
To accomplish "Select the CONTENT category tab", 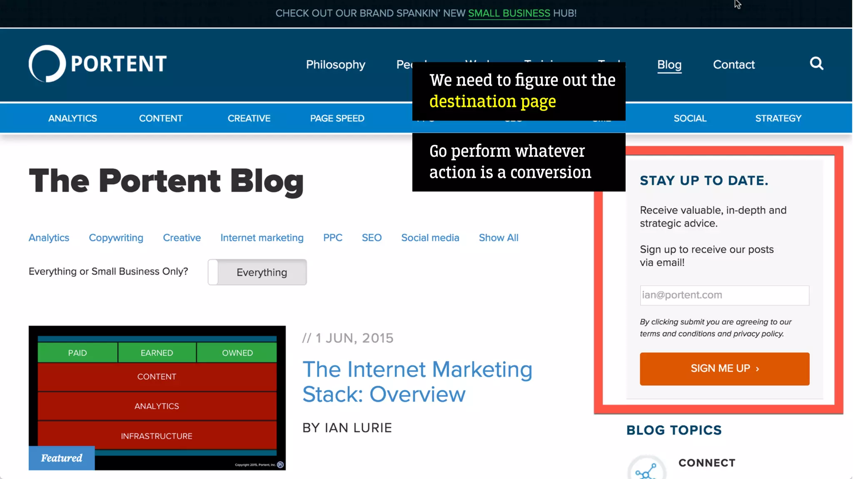I will [x=161, y=119].
